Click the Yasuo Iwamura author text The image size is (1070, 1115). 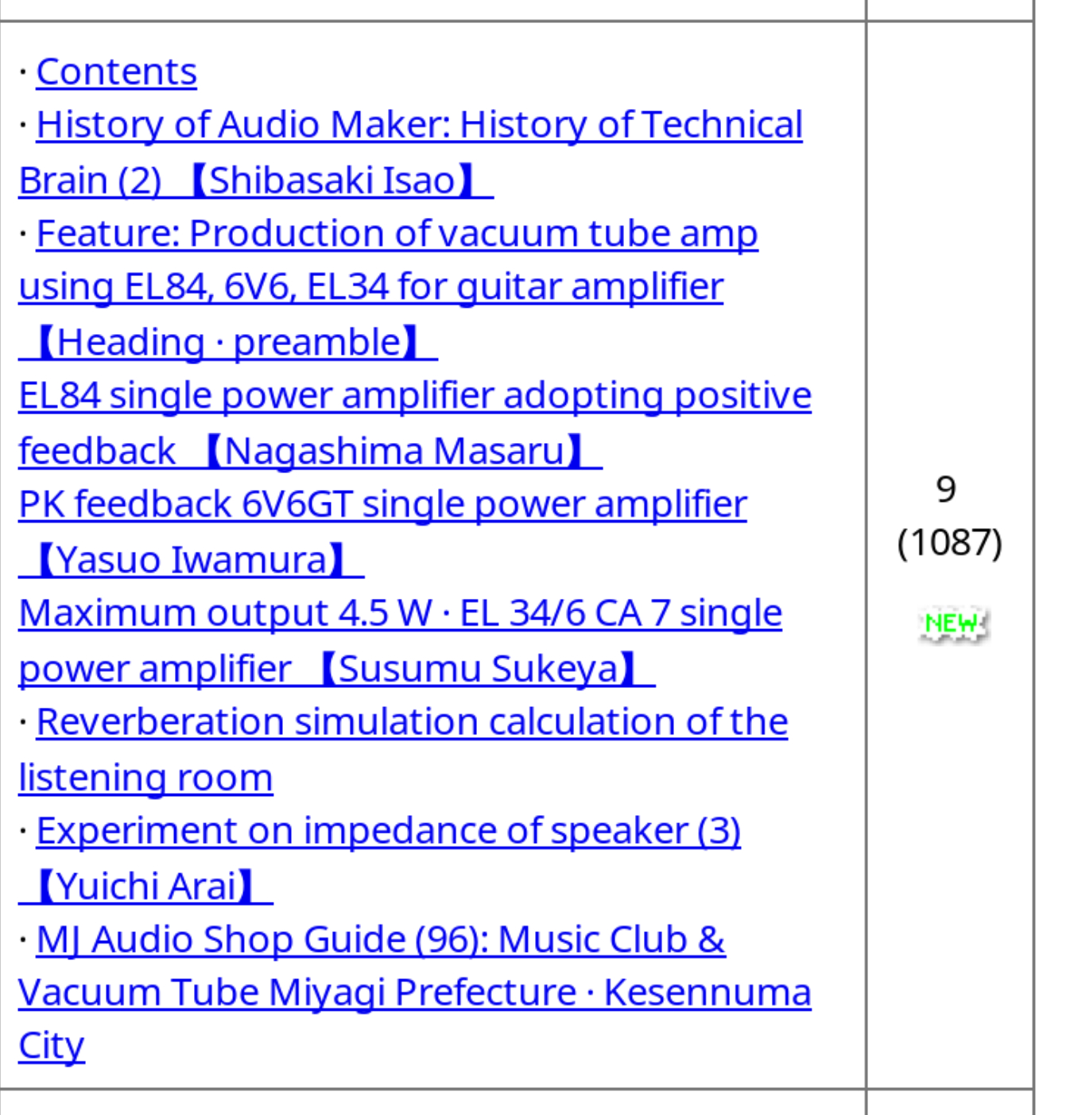pyautogui.click(x=191, y=560)
